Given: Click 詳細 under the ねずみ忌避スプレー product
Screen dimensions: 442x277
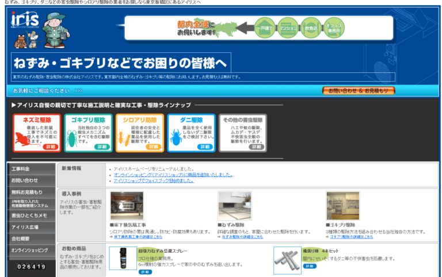Looking at the screenshot, I should click(x=145, y=272).
